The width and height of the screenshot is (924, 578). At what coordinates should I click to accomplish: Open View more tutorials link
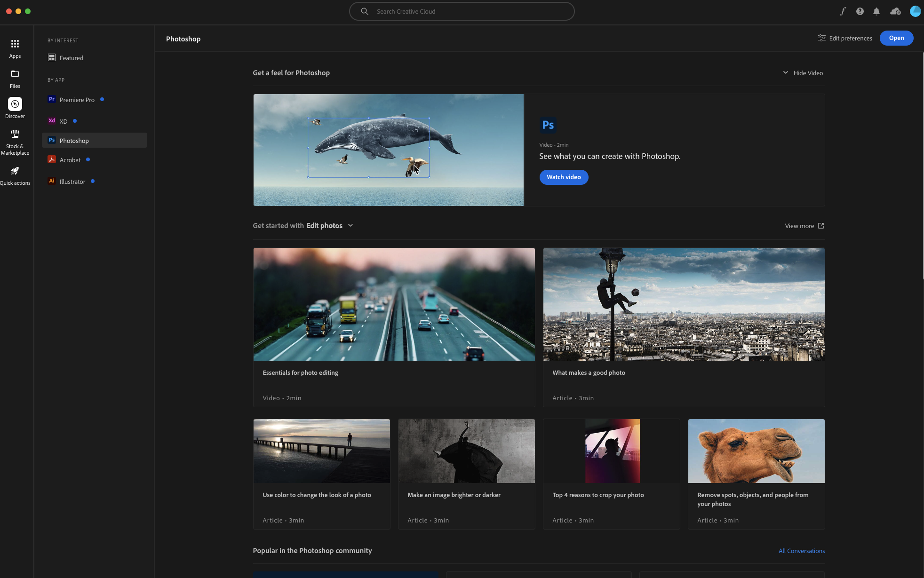[804, 226]
